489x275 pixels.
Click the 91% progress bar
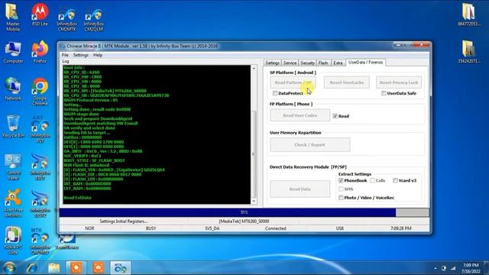click(244, 212)
